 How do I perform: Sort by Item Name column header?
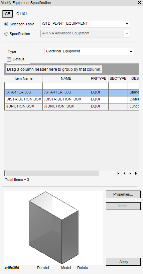click(23, 79)
